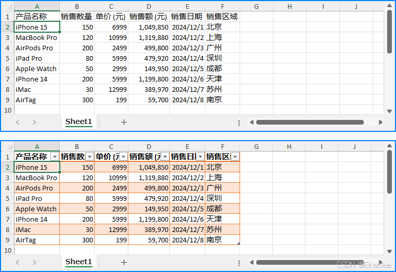Image resolution: width=396 pixels, height=272 pixels.
Task: Click cell 'AirPods Pro' in lower sheet
Action: click(37, 188)
